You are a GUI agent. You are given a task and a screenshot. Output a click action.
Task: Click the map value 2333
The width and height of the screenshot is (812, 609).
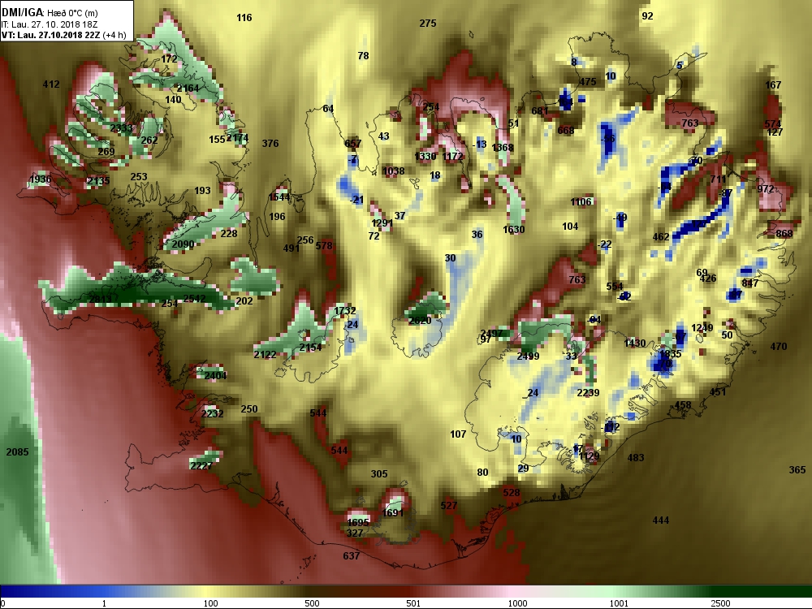click(x=121, y=128)
